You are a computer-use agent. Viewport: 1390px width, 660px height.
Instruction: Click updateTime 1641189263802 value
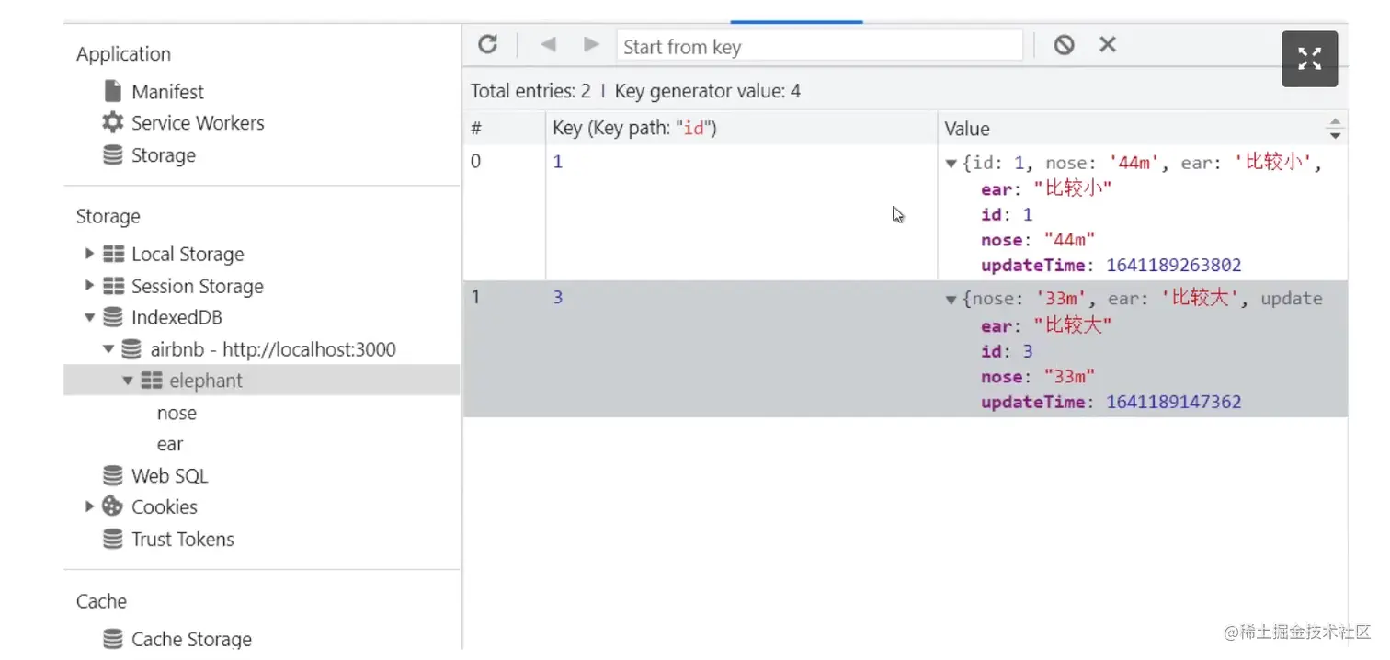[x=1174, y=265]
